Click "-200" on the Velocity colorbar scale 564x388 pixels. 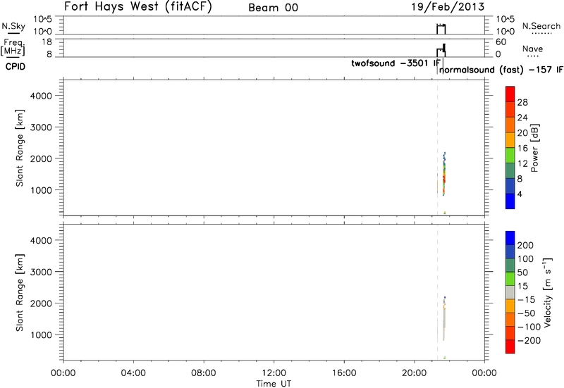click(x=529, y=341)
